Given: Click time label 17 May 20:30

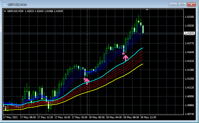Looking at the screenshot, I should pos(79,117).
